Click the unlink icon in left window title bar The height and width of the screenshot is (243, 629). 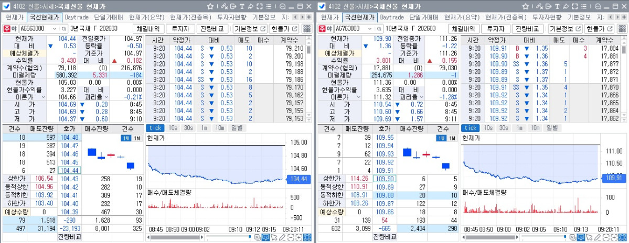point(224,7)
